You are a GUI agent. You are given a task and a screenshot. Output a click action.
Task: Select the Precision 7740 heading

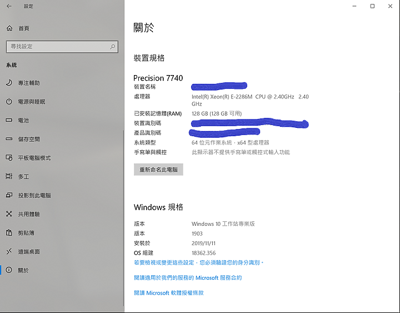click(x=158, y=78)
